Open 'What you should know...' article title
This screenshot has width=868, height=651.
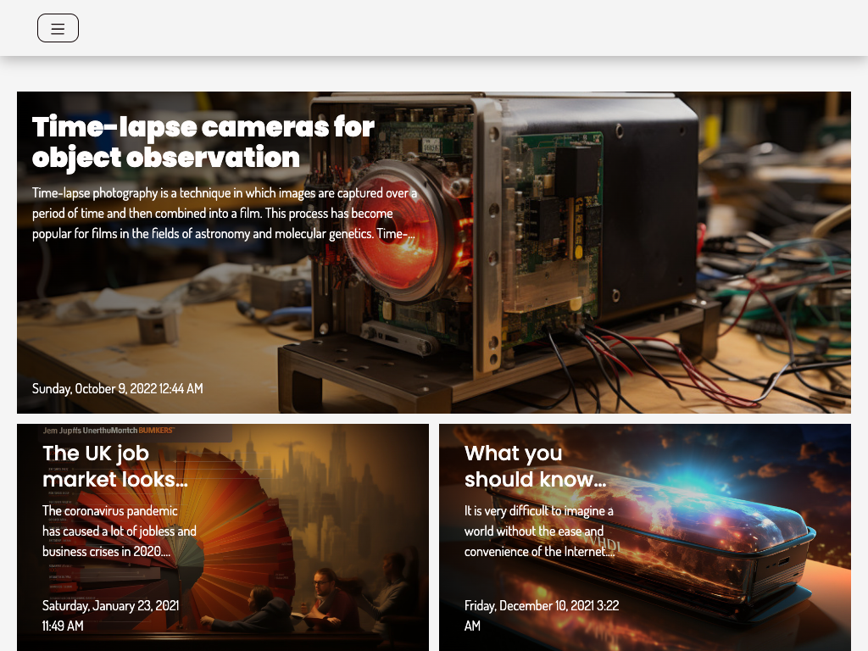point(535,466)
